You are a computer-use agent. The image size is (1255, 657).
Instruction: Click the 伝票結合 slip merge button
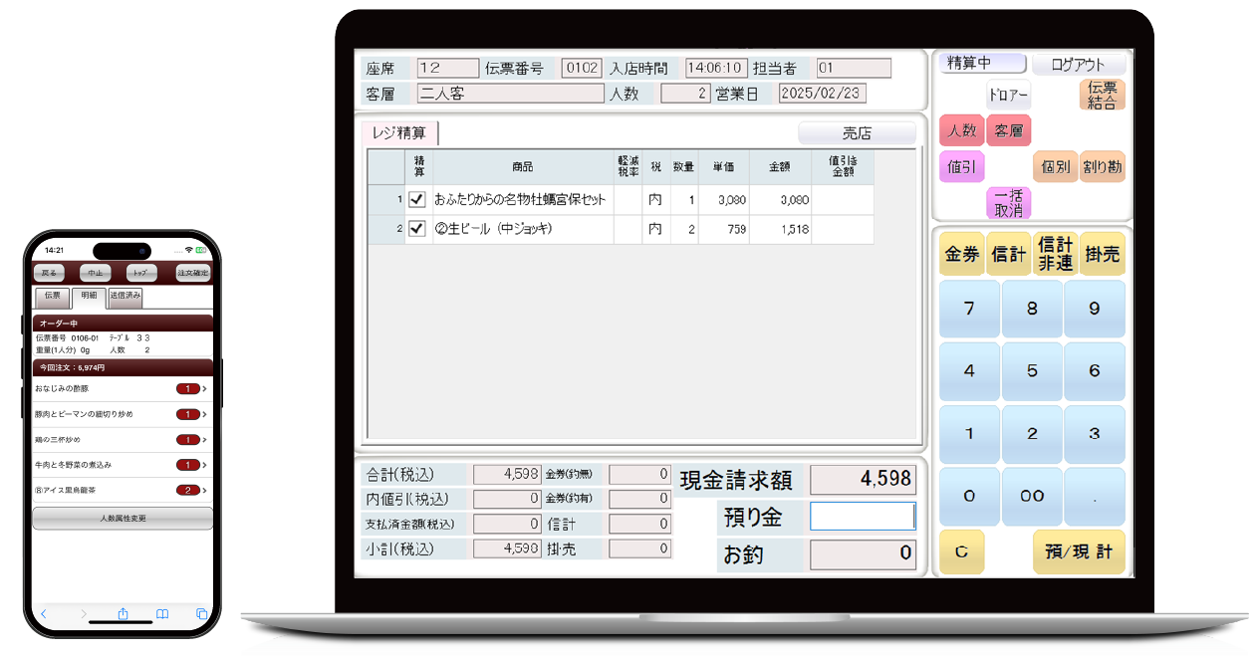pyautogui.click(x=1102, y=95)
